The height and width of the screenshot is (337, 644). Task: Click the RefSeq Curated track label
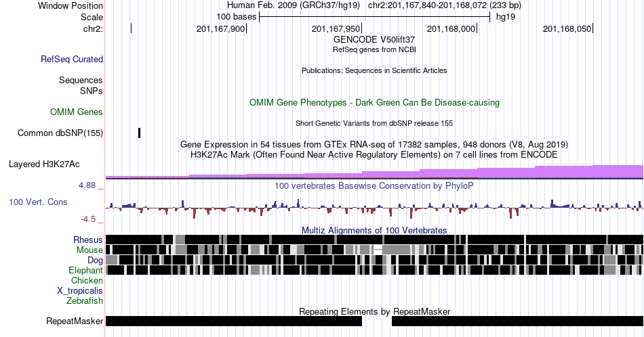click(72, 59)
